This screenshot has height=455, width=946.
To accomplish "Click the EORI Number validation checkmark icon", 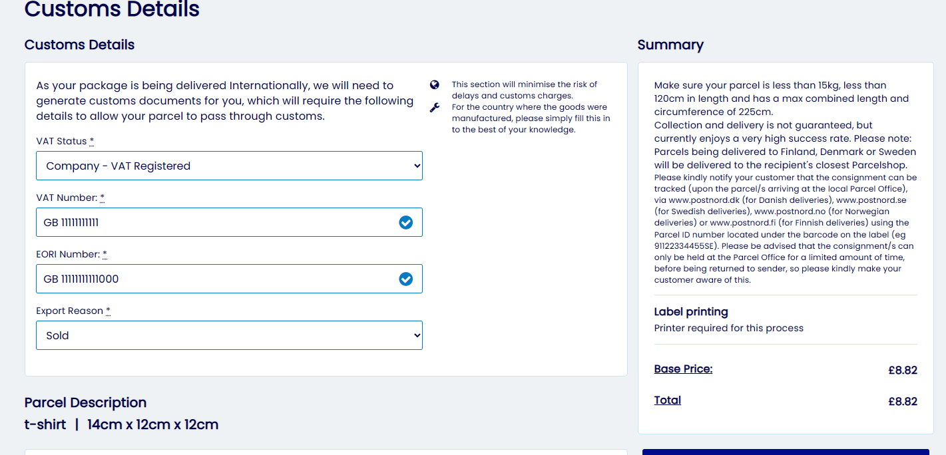I will pyautogui.click(x=405, y=279).
